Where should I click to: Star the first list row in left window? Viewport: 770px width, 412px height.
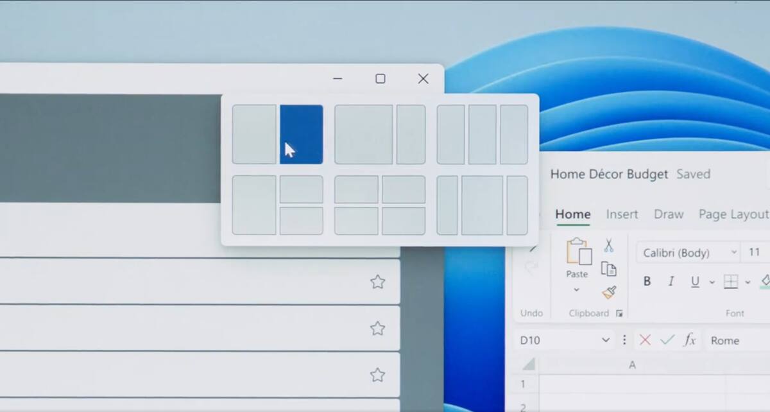pyautogui.click(x=378, y=282)
